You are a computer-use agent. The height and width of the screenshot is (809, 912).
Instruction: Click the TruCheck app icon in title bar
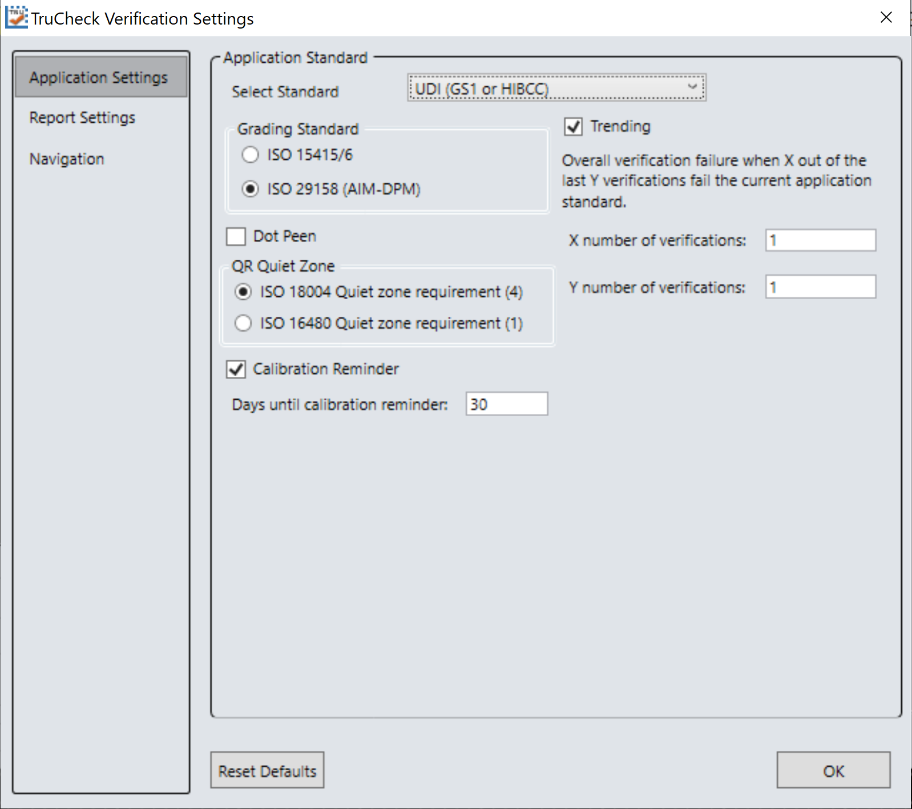pos(16,17)
